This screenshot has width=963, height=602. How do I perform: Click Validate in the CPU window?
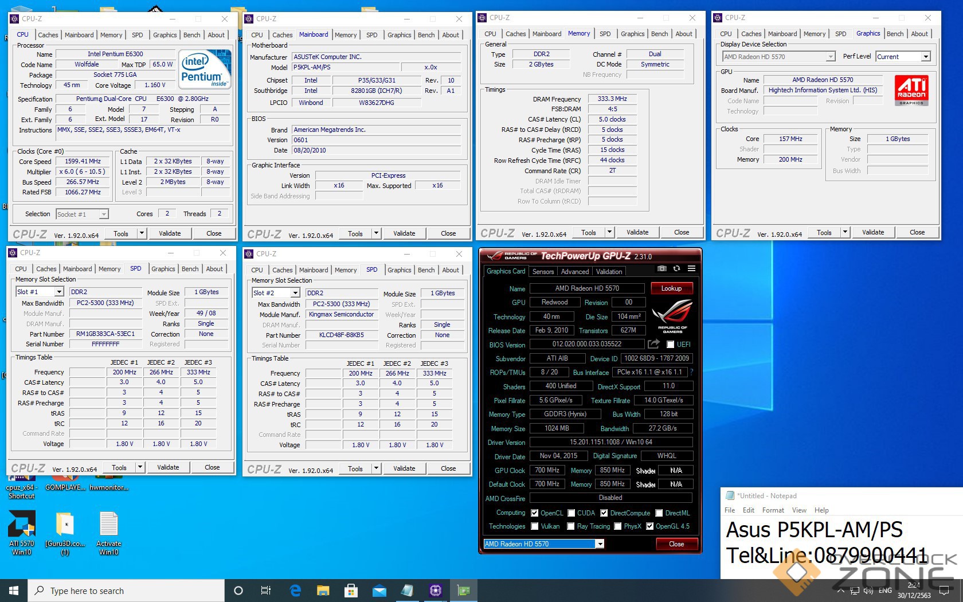pyautogui.click(x=170, y=233)
